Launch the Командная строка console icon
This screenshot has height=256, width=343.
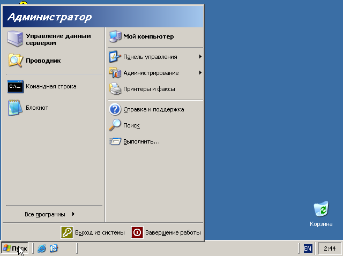[16, 86]
